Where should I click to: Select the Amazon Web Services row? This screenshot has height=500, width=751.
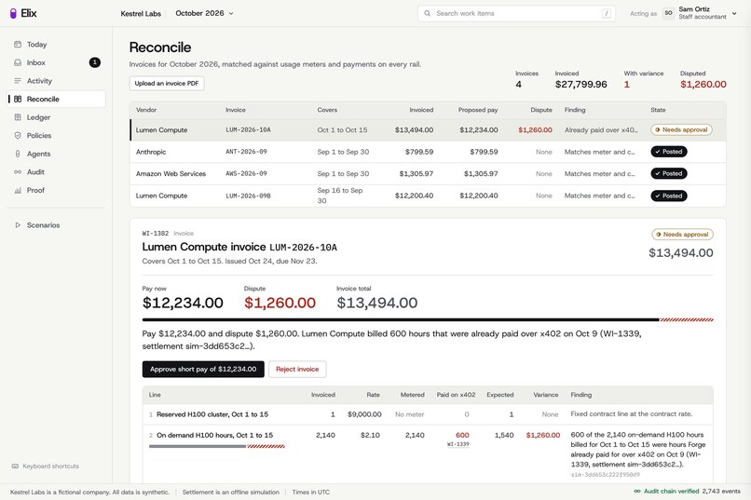coord(428,174)
